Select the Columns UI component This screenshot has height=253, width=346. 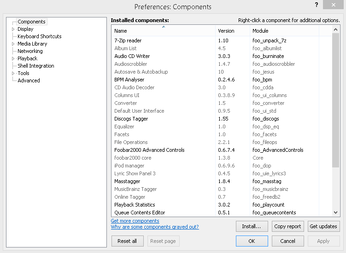(222, 95)
